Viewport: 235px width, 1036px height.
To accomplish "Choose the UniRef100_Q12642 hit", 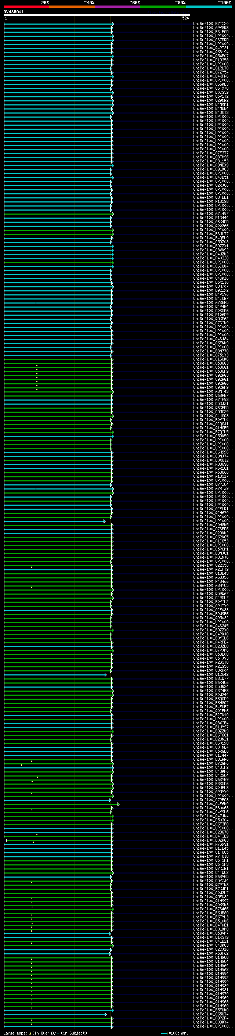I will [x=211, y=674].
